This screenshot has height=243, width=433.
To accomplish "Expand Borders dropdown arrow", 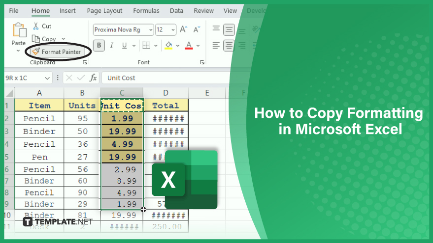I will [156, 46].
